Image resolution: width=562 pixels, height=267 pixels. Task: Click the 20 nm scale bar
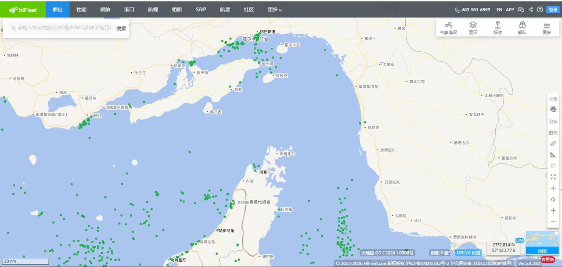pos(25,262)
